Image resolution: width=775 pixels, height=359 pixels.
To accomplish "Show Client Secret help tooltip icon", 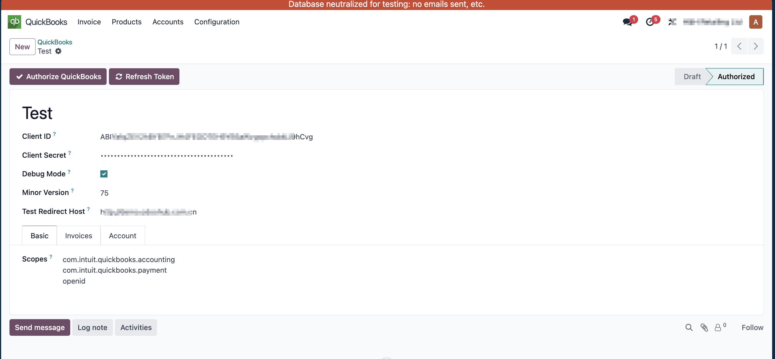I will pos(69,153).
